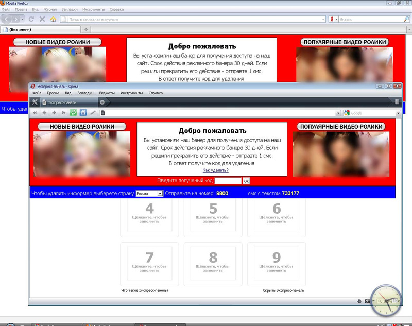Click Speed Dial cell number 7
Viewport: 412px width, 326px height.
coord(149,263)
